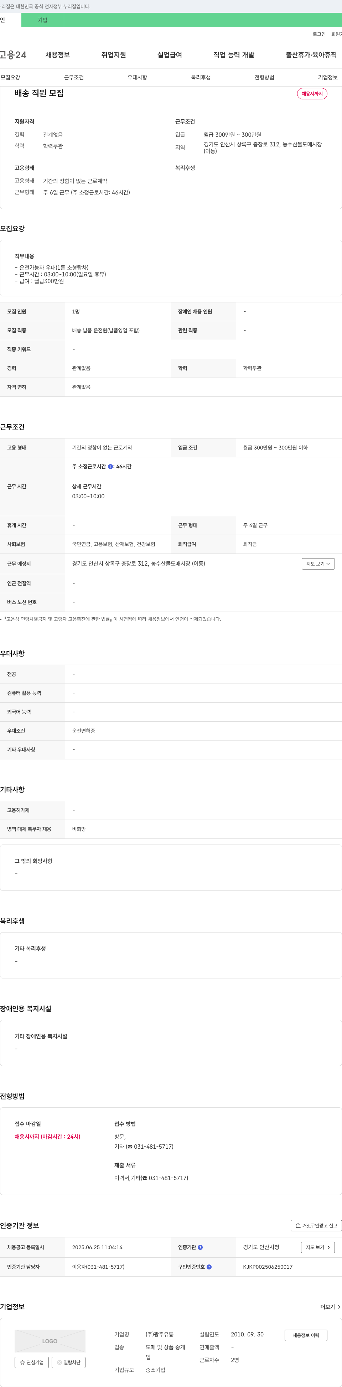Click the help icon next to 구인인증번호
The height and width of the screenshot is (1387, 342).
209,1267
